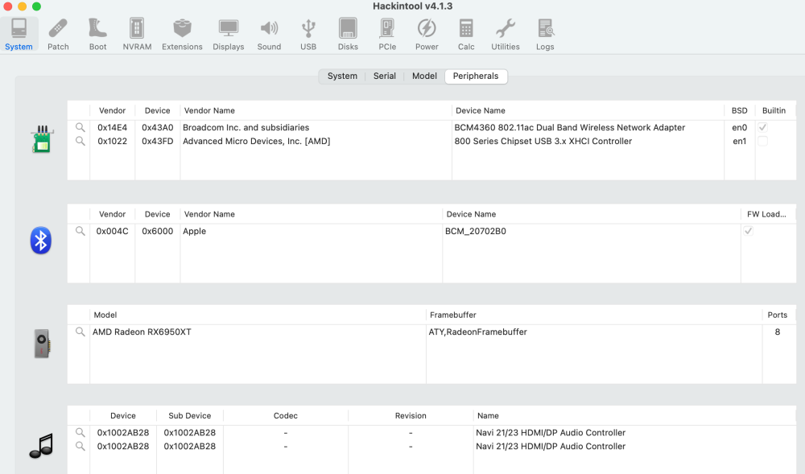Click the Builtin column header

pyautogui.click(x=774, y=110)
